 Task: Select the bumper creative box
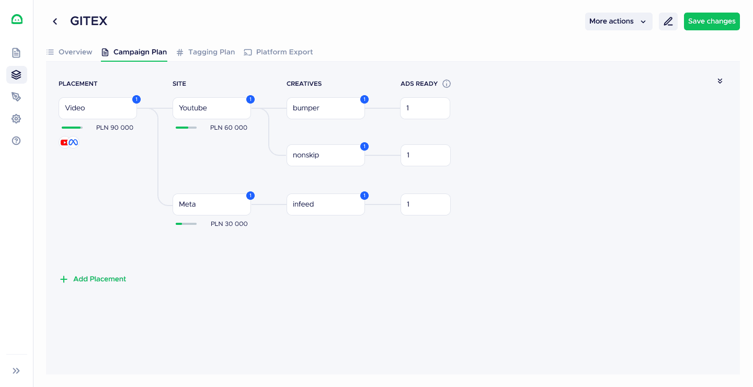[326, 108]
